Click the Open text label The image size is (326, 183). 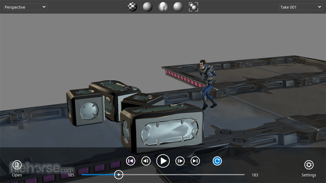click(17, 175)
